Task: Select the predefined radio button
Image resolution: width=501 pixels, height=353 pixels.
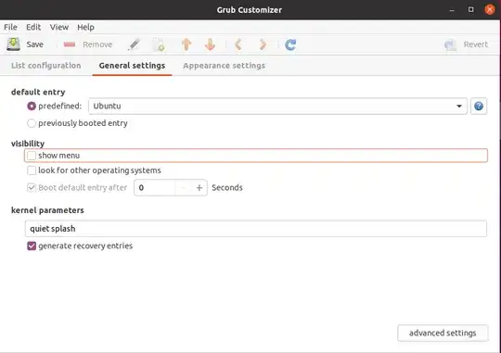Action: click(32, 106)
